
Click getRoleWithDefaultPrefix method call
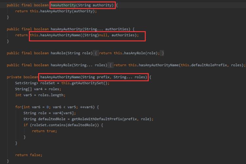97,119
